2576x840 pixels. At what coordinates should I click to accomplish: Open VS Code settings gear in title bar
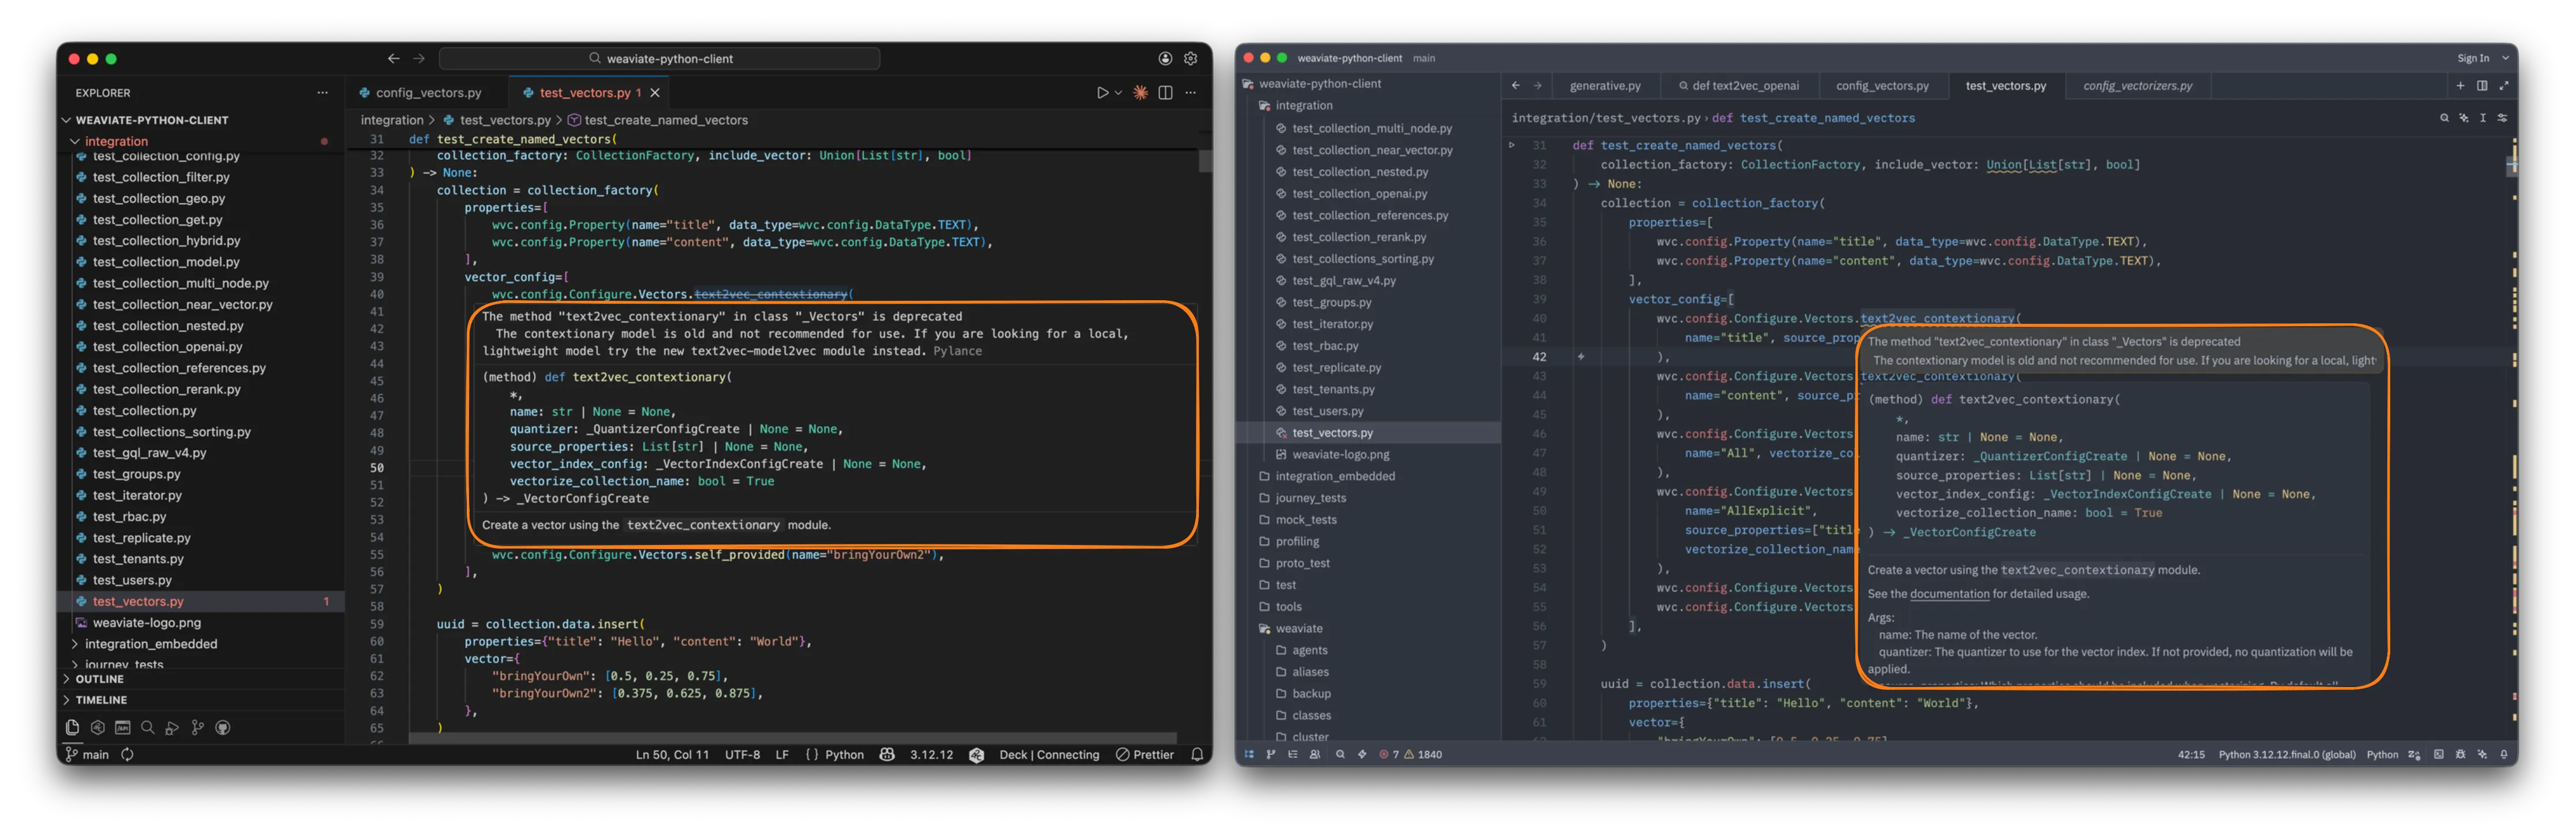click(x=1190, y=59)
